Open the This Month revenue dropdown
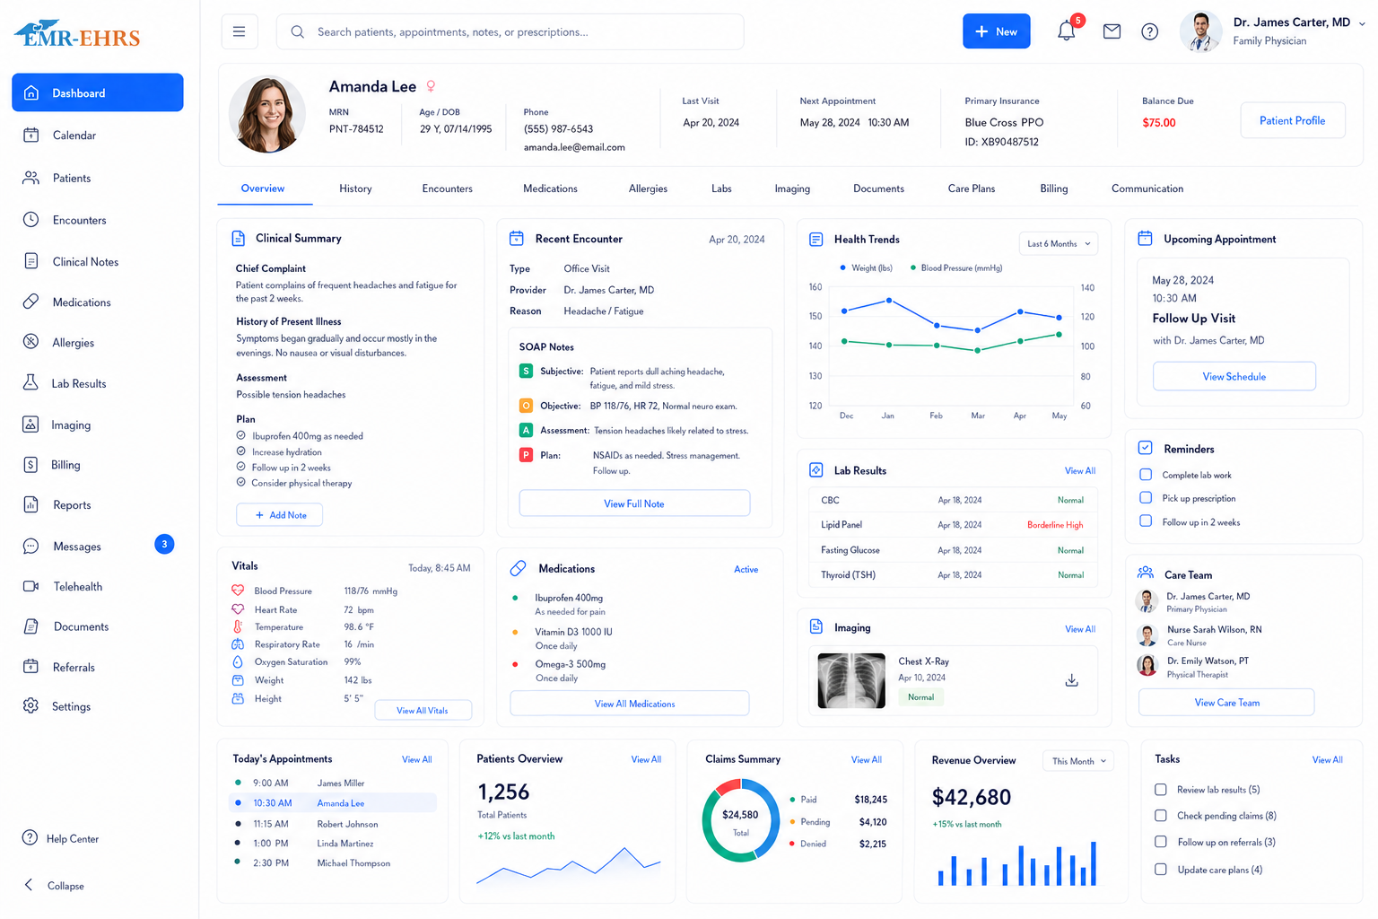The height and width of the screenshot is (919, 1378). pyautogui.click(x=1078, y=761)
